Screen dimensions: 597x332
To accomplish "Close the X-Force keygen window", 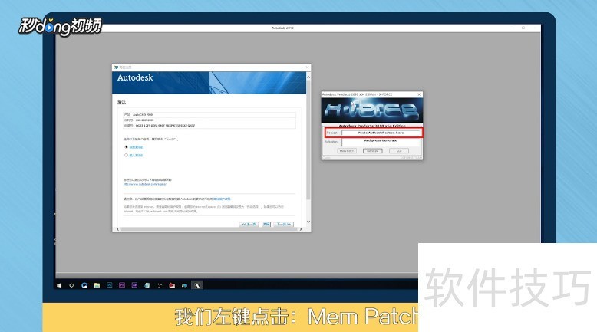I will 419,94.
